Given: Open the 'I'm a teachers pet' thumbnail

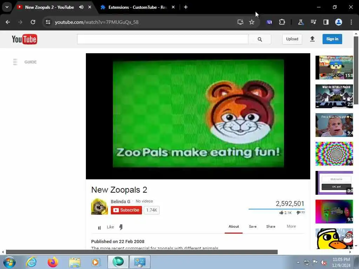Looking at the screenshot, I should click(334, 125).
